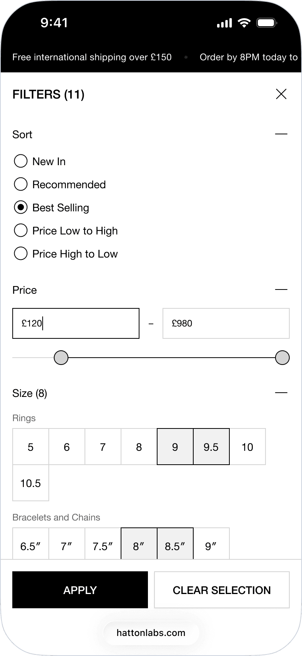Viewport: 302px width, 656px height.
Task: Select ring size 10.5
Action: (31, 483)
